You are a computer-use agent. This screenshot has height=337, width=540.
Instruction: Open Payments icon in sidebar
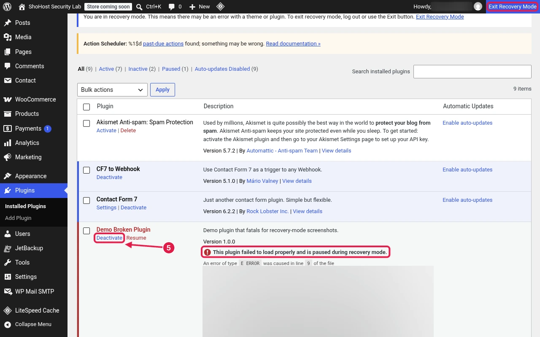click(8, 128)
